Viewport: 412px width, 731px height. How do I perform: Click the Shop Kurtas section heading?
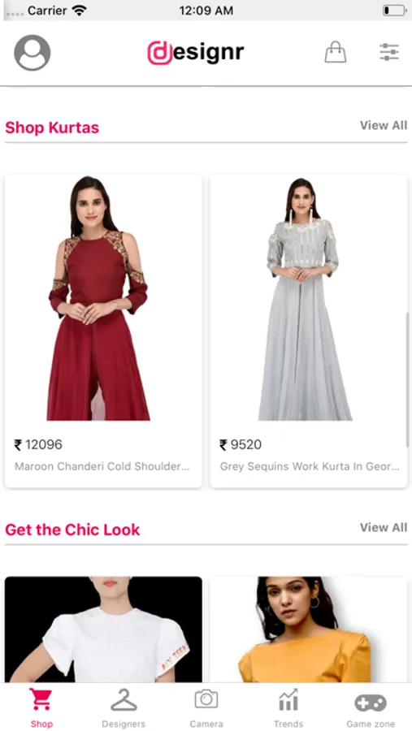click(52, 128)
